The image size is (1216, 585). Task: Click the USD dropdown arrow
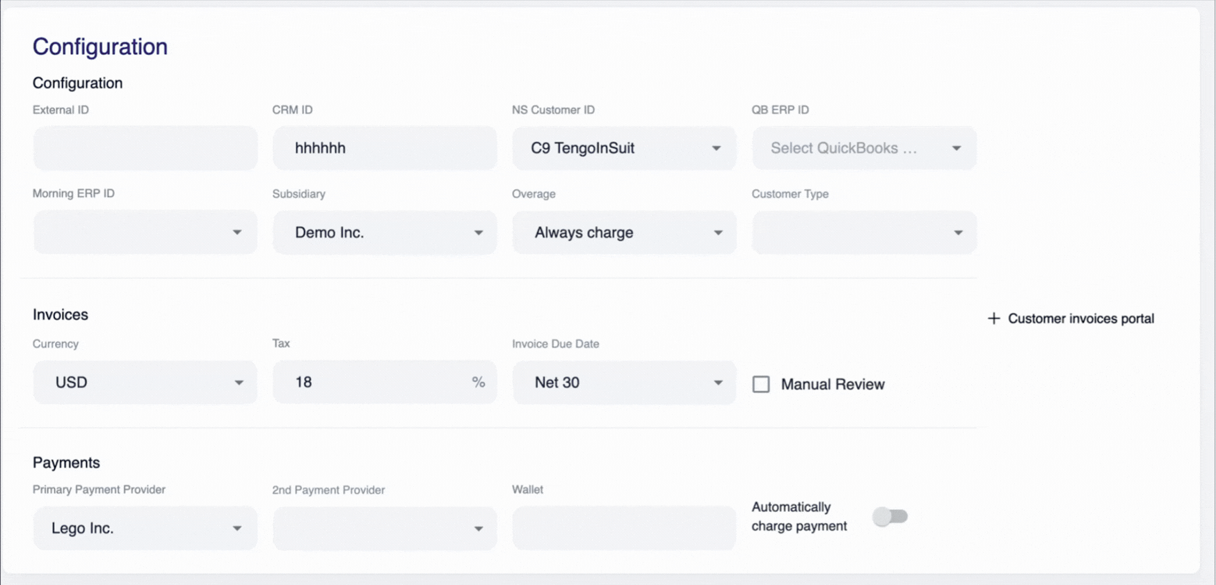(239, 383)
